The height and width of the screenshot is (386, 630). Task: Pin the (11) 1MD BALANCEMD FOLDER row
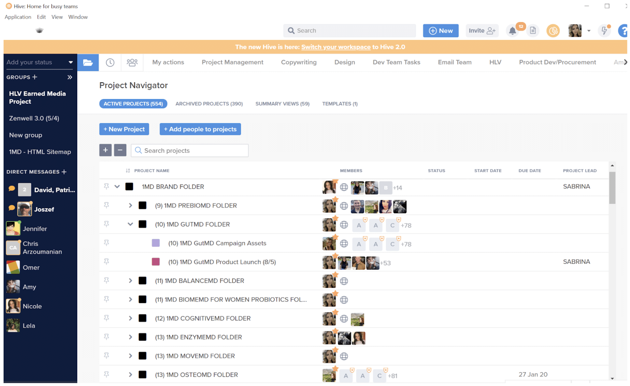pos(106,281)
